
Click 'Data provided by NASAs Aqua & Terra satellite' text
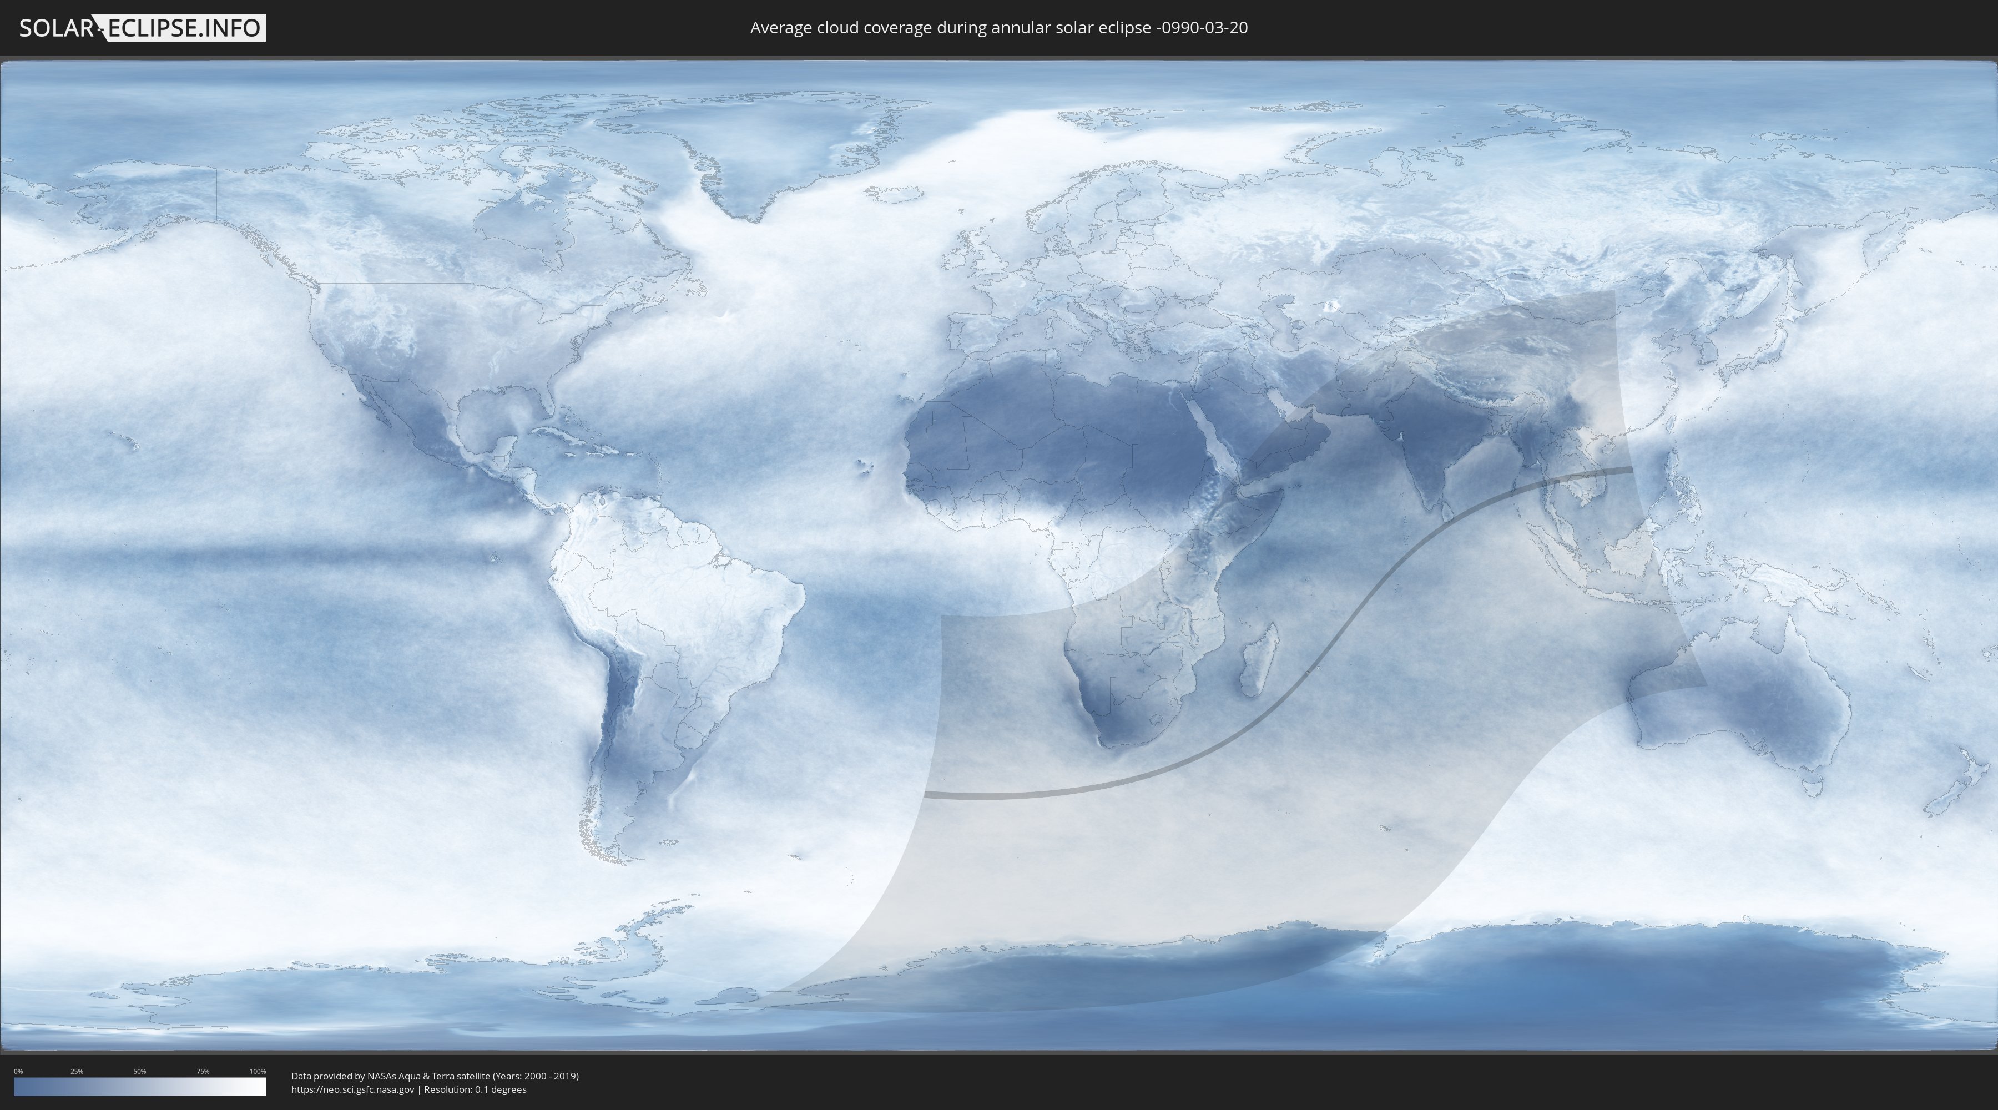[x=390, y=1076]
